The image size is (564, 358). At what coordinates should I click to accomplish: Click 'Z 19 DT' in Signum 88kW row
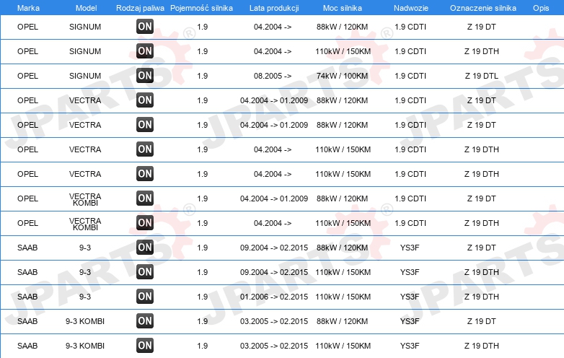tap(482, 27)
